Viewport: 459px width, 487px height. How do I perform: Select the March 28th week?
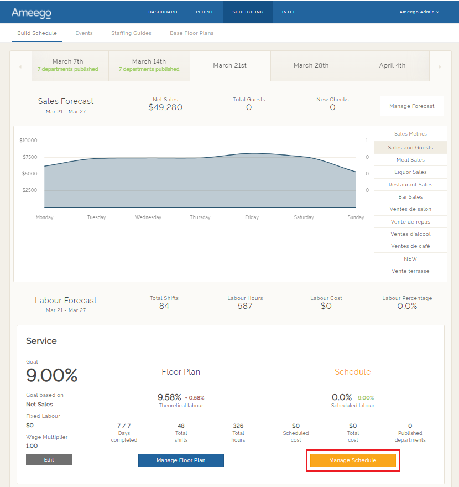(x=311, y=65)
